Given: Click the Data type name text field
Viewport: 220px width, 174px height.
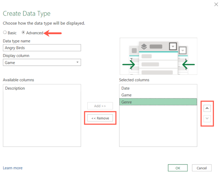Looking at the screenshot, I should pos(42,48).
